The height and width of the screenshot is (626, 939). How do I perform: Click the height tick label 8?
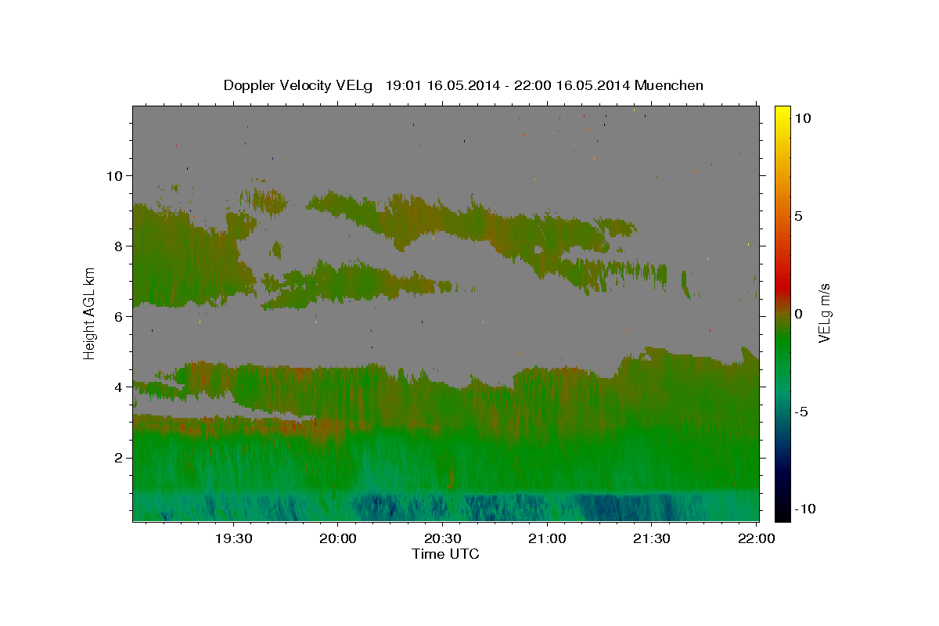coord(120,246)
